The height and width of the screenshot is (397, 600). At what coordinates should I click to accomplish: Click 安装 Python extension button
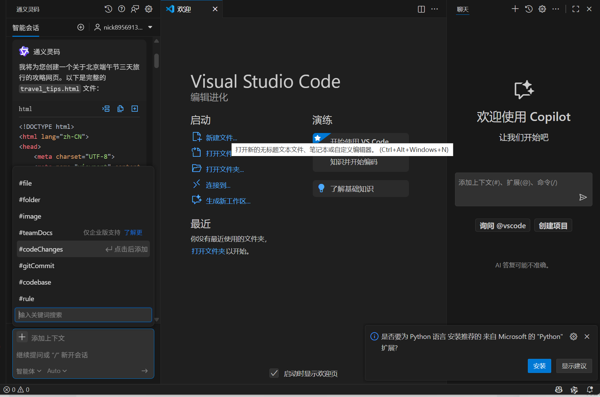[x=540, y=366]
